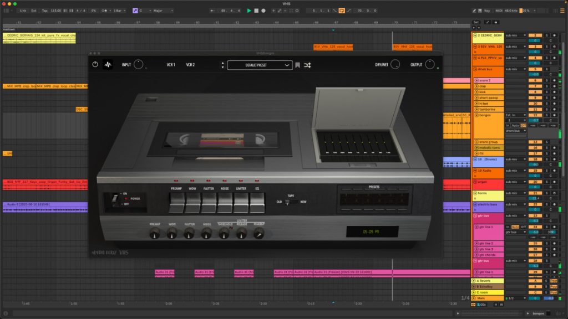
Task: Click the limiter RELEASE knob
Action: coord(241,234)
